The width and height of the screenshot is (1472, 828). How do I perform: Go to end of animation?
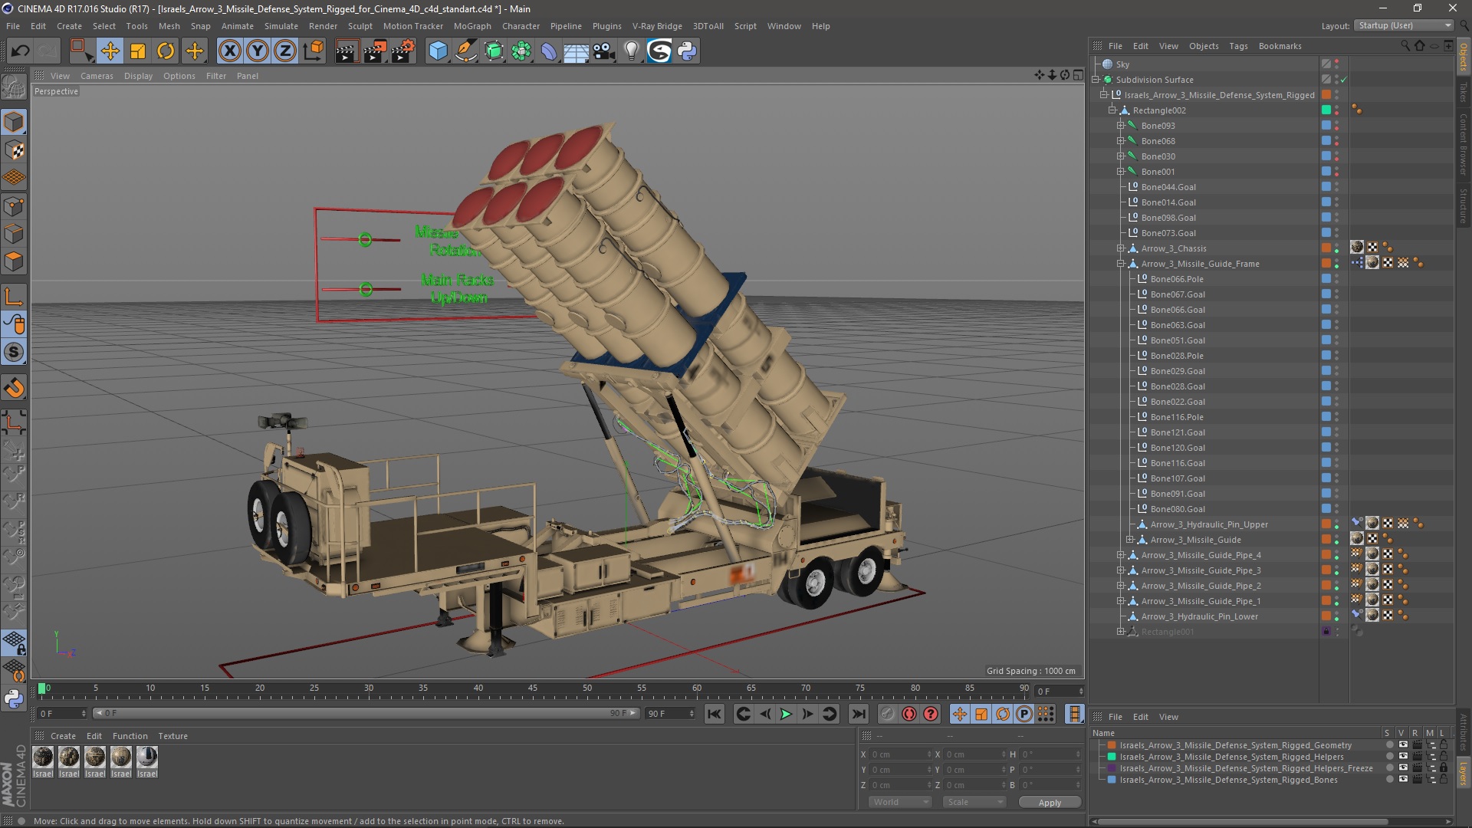pyautogui.click(x=859, y=714)
